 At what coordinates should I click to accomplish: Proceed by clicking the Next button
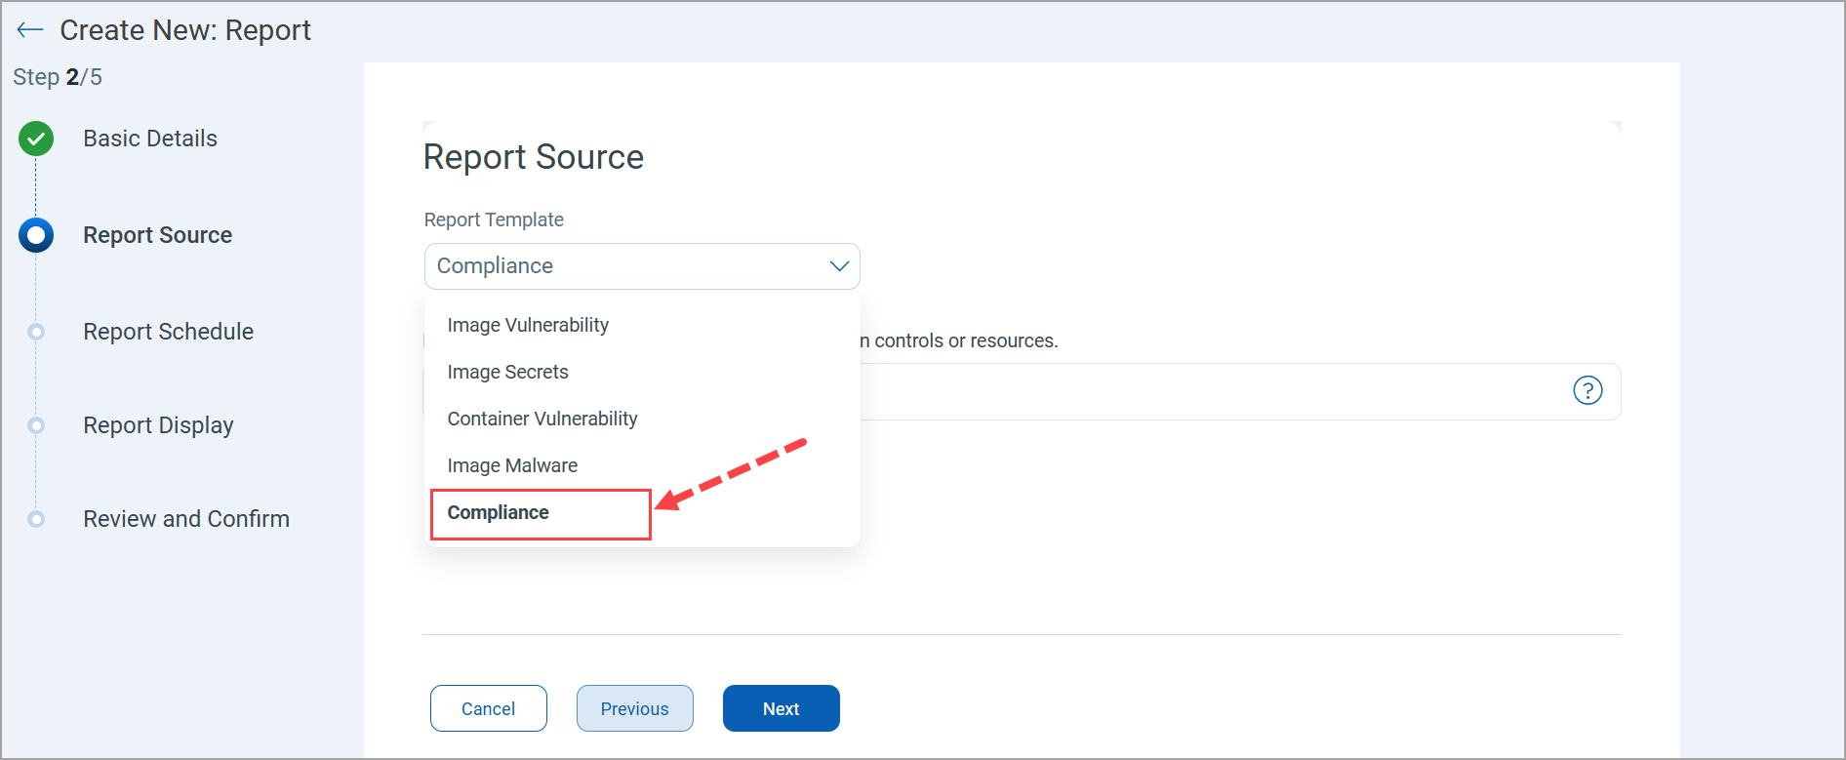pos(781,708)
